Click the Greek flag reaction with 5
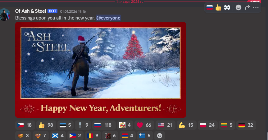This screenshot has width=268, height=140. click(145, 136)
